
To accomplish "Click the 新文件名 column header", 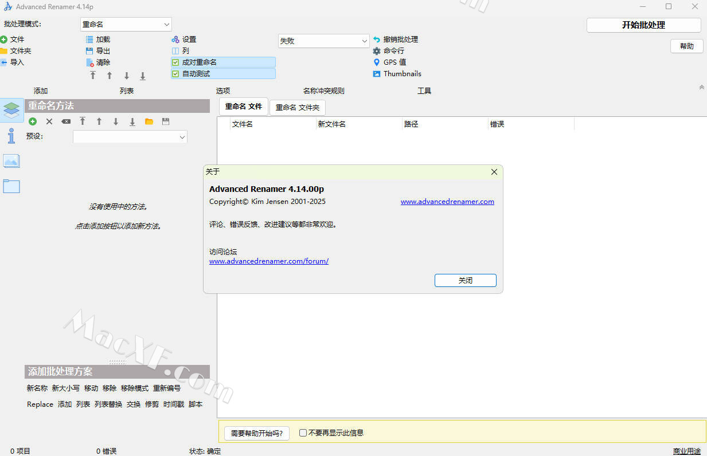I will pyautogui.click(x=359, y=124).
